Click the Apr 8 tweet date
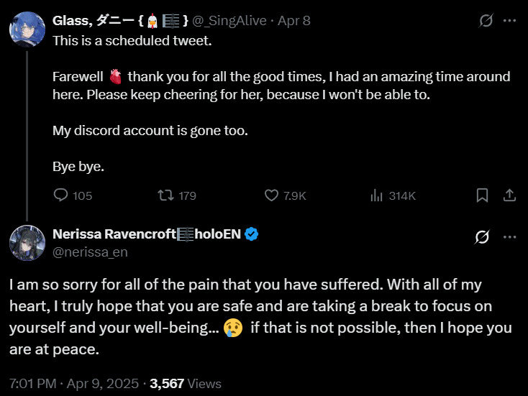This screenshot has height=396, width=528. tap(293, 21)
